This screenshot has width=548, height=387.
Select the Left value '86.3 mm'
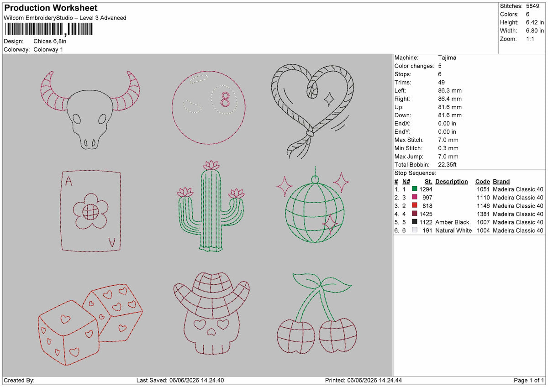point(449,90)
